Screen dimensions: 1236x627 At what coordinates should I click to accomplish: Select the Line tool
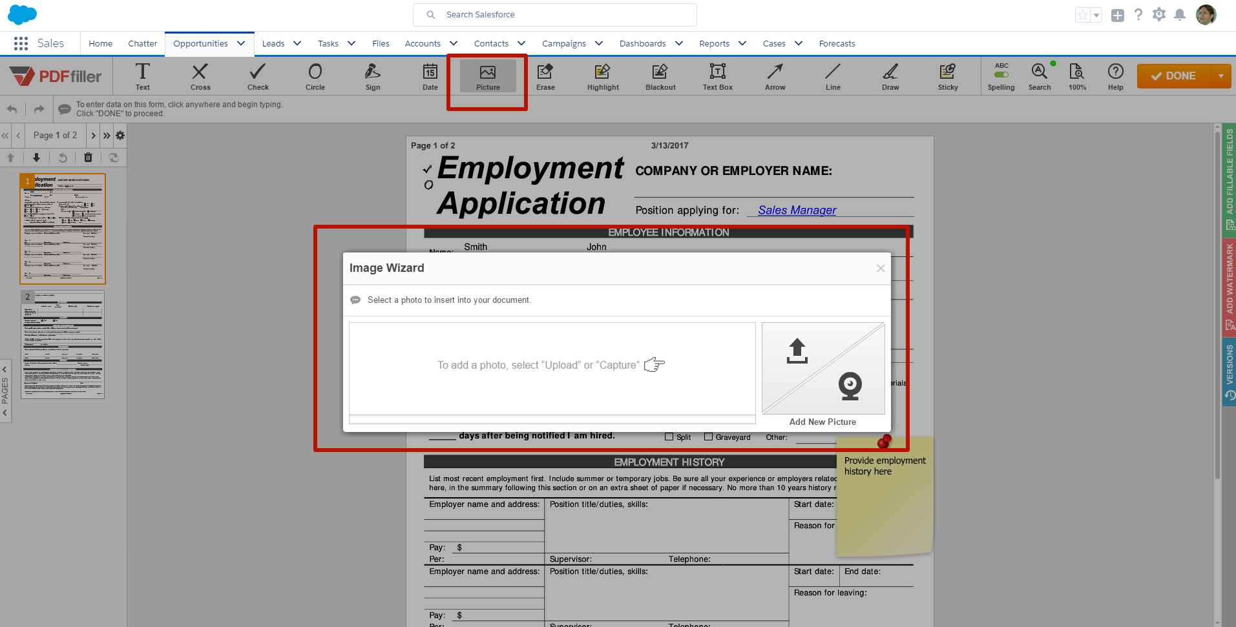[x=833, y=76]
